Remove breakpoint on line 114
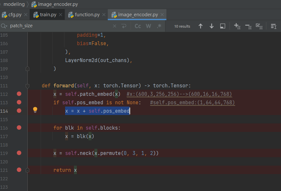The image size is (281, 191). [x=19, y=111]
